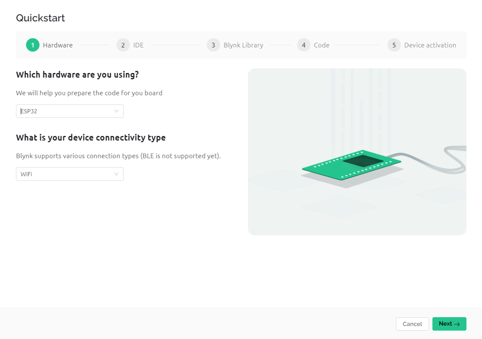Click the green step 1 Hardware circle
Screen dimensions: 482x339
click(x=32, y=45)
